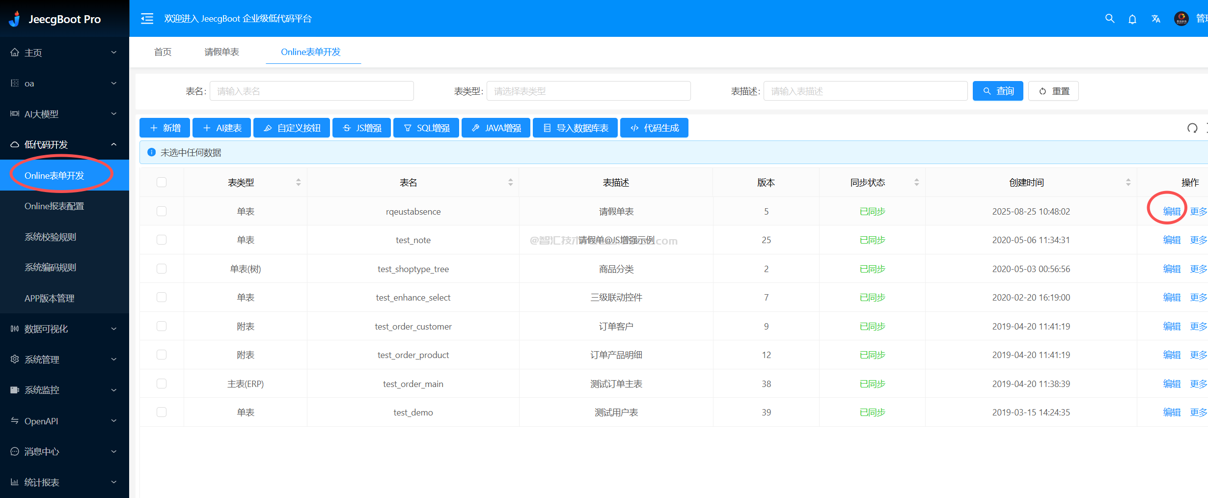Image resolution: width=1208 pixels, height=498 pixels.
Task: Click the 低代码开发 cloud icon
Action: pyautogui.click(x=15, y=144)
